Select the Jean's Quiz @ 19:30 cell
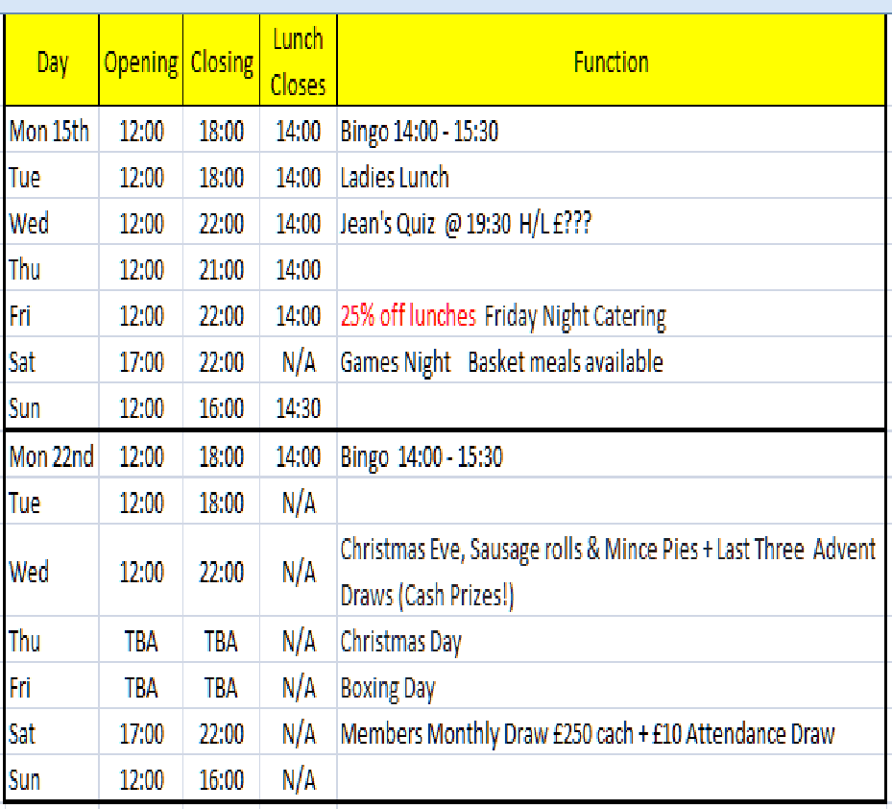Viewport: 892px width, 809px height. point(466,224)
